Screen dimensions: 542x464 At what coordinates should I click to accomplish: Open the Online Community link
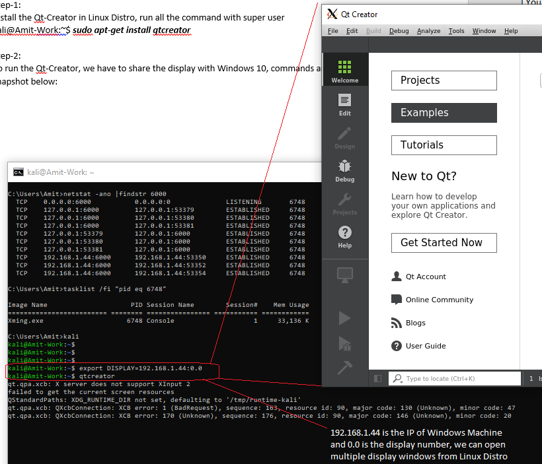click(440, 300)
